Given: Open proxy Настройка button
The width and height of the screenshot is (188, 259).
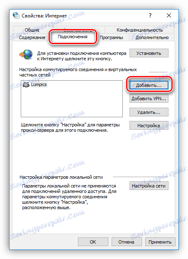Looking at the screenshot, I should tap(149, 126).
